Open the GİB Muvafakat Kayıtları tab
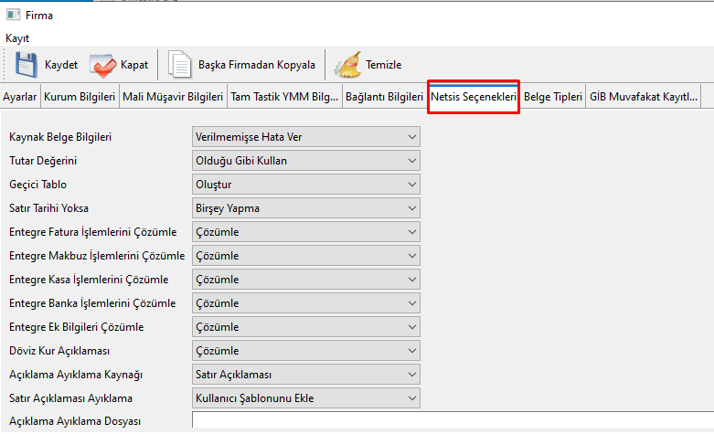The height and width of the screenshot is (434, 714). click(644, 96)
